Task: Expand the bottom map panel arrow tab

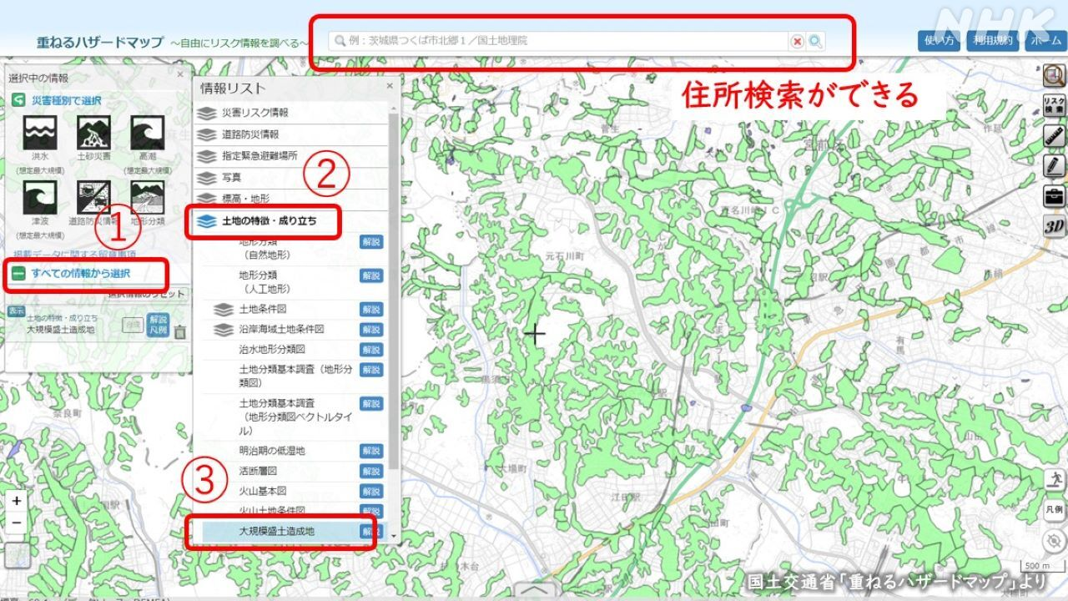Action: point(534,592)
